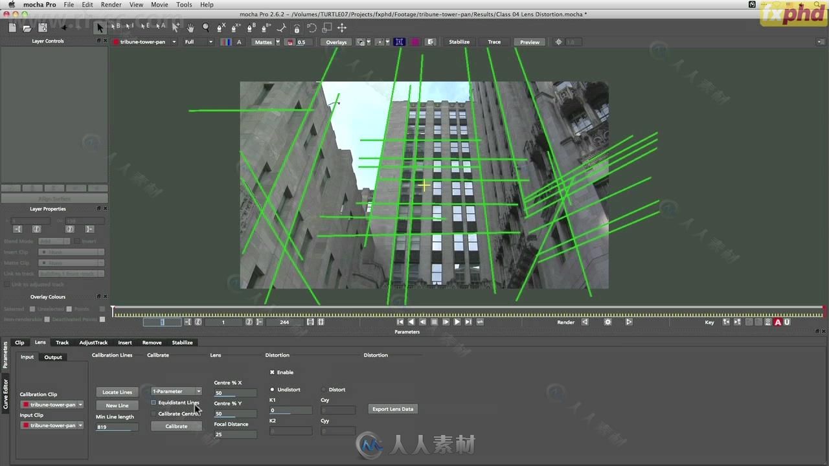The width and height of the screenshot is (829, 466).
Task: Select the Scale tool
Action: click(x=327, y=28)
